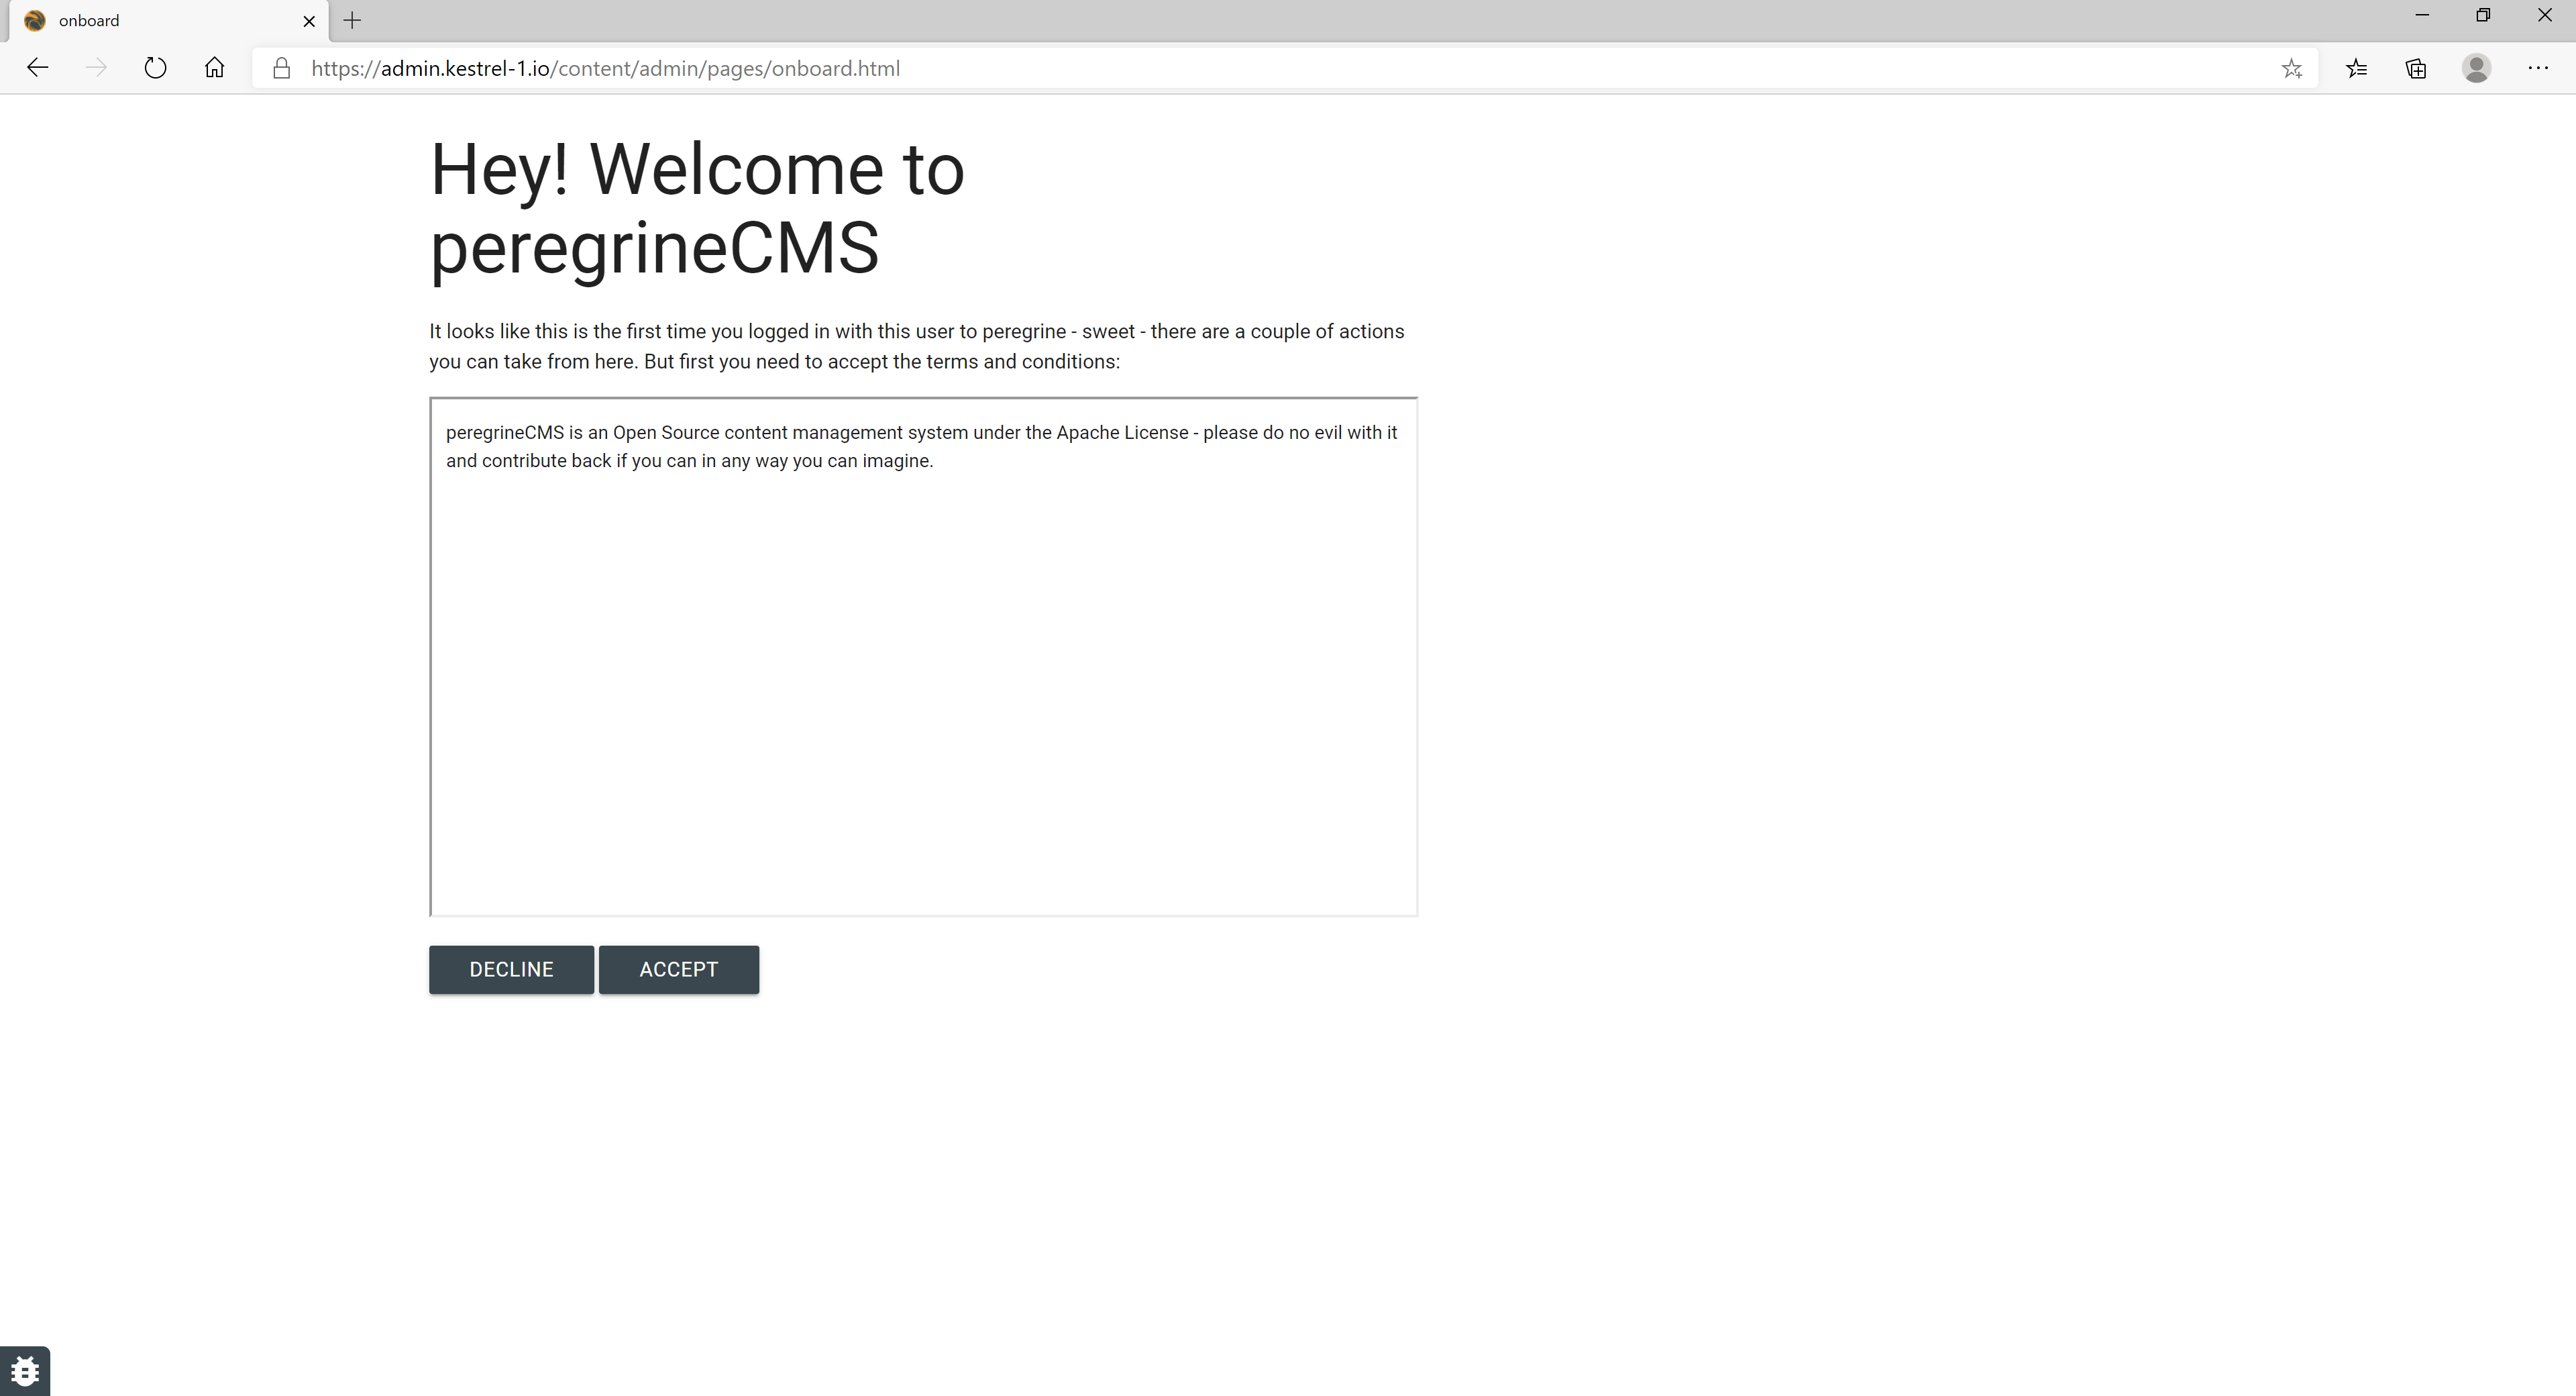
Task: Click into the URL address bar
Action: pos(1200,68)
